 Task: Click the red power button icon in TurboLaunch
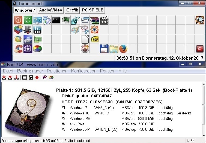pyautogui.click(x=18, y=20)
